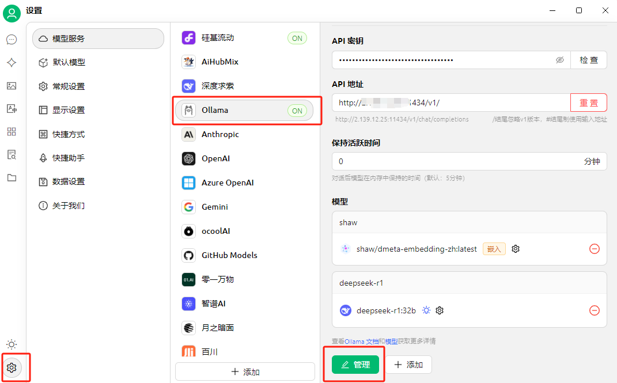
Task: Click the deepseek-r1 group header
Action: point(469,283)
